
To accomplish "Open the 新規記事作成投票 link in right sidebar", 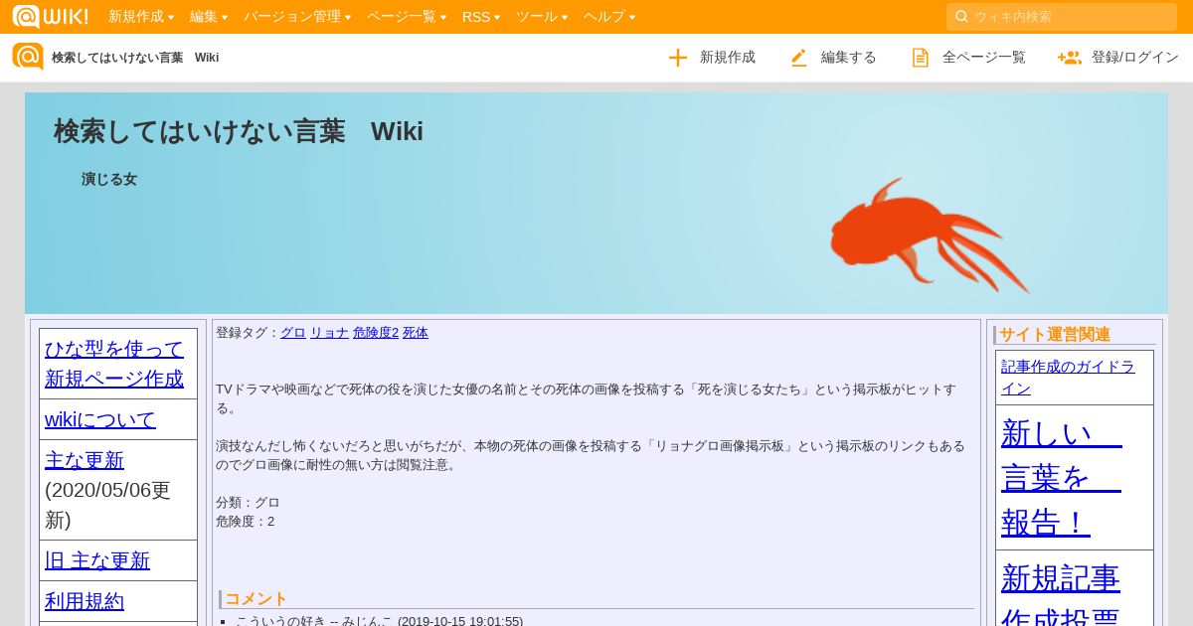I will pos(1061,592).
